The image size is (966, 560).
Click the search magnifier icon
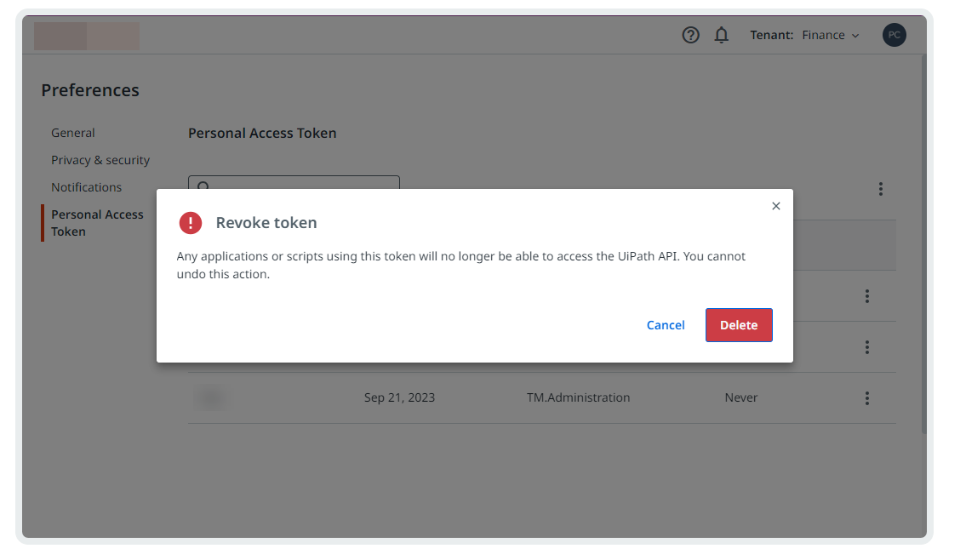click(x=203, y=183)
